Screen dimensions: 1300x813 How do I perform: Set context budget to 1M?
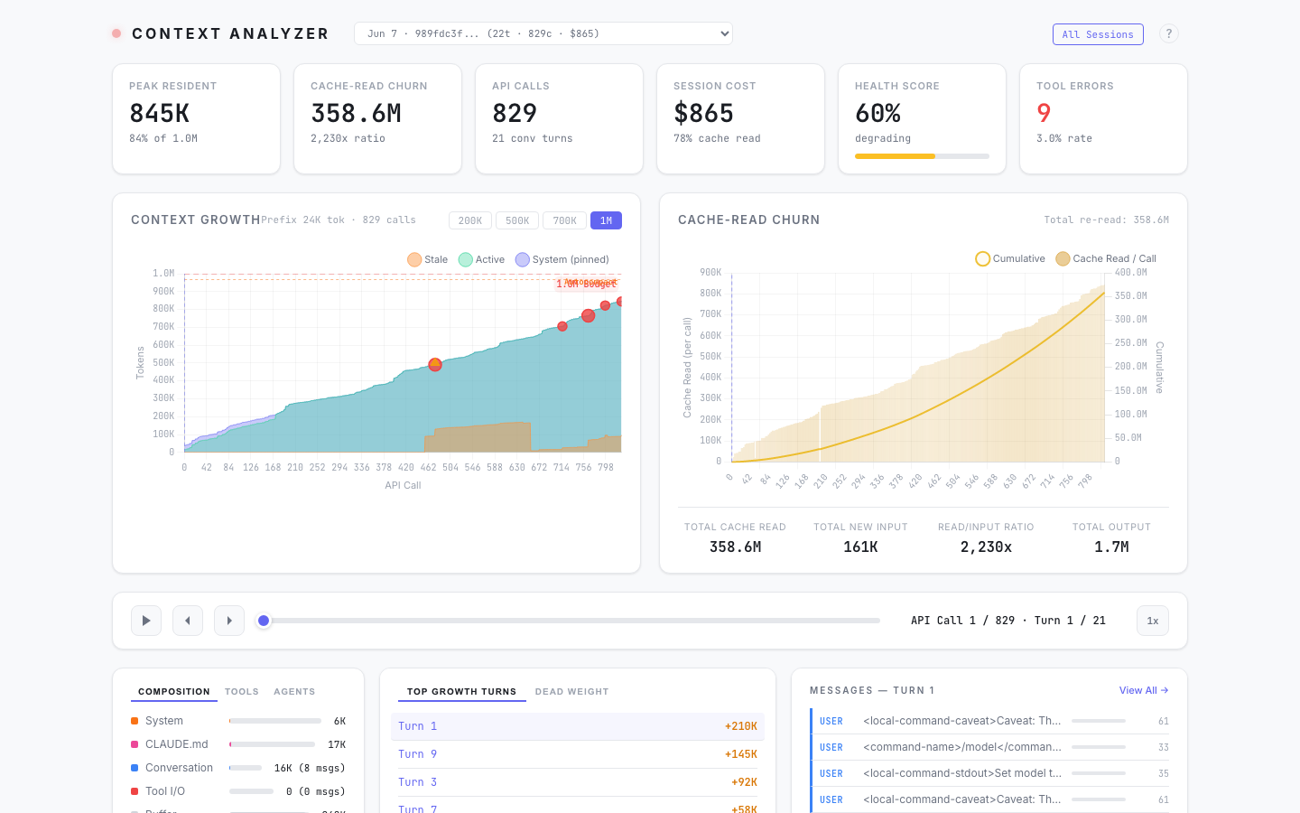coord(606,220)
